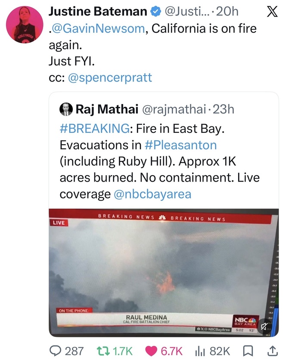Screen dimensions: 285x362
Task: Click the reply comment bubble icon
Action: [x=55, y=351]
